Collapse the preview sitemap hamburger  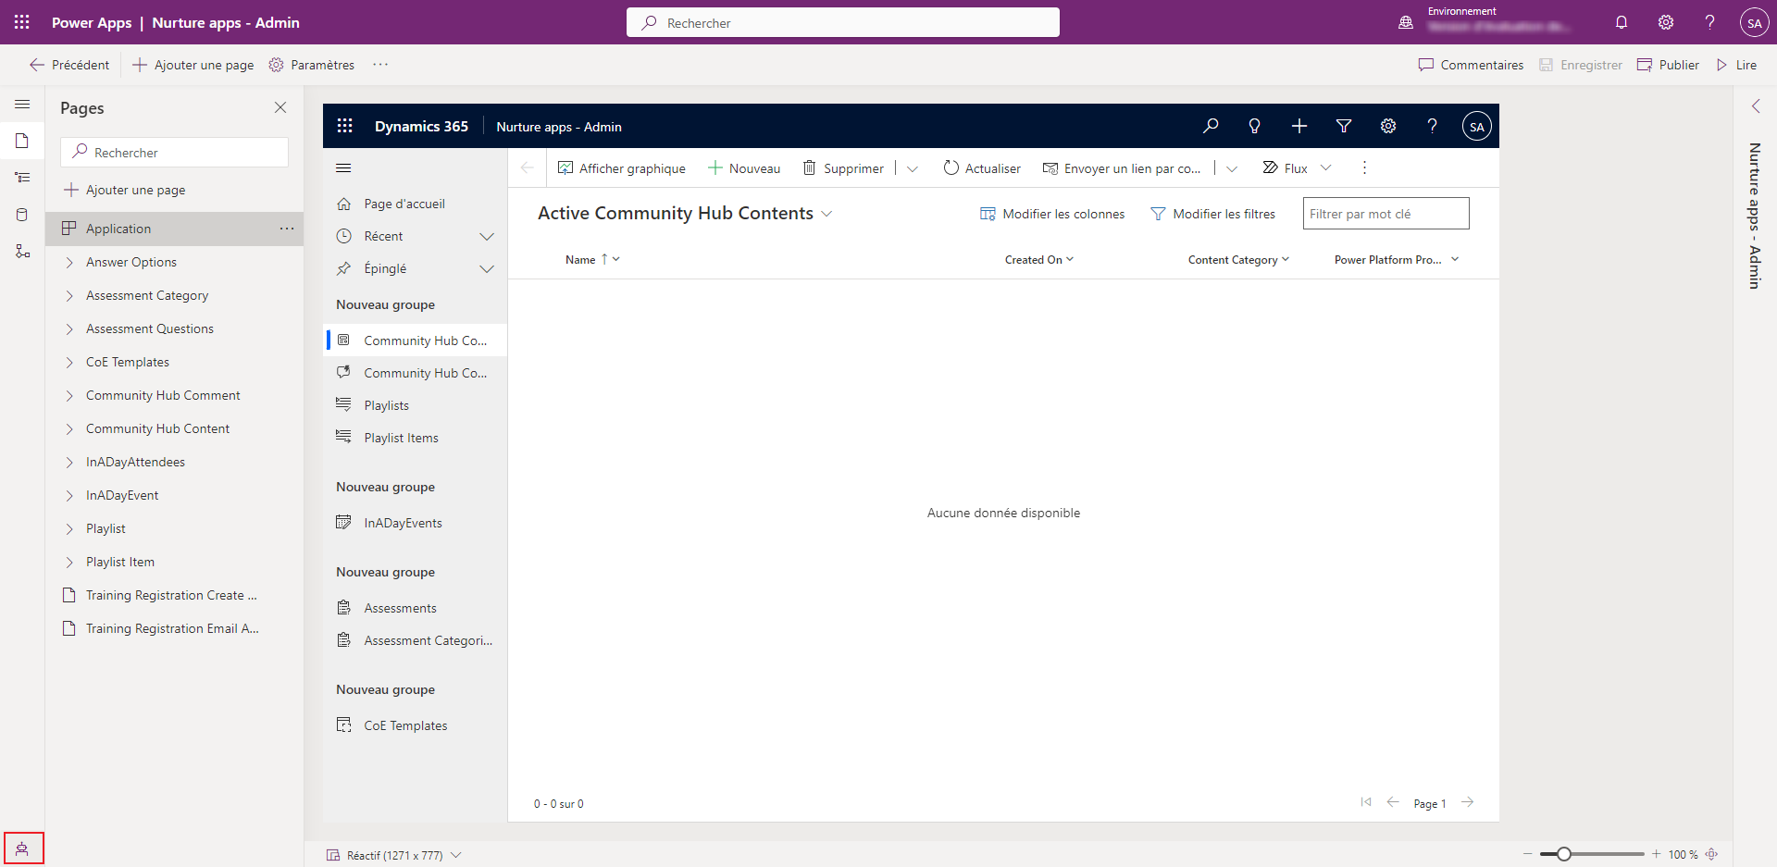pyautogui.click(x=343, y=167)
